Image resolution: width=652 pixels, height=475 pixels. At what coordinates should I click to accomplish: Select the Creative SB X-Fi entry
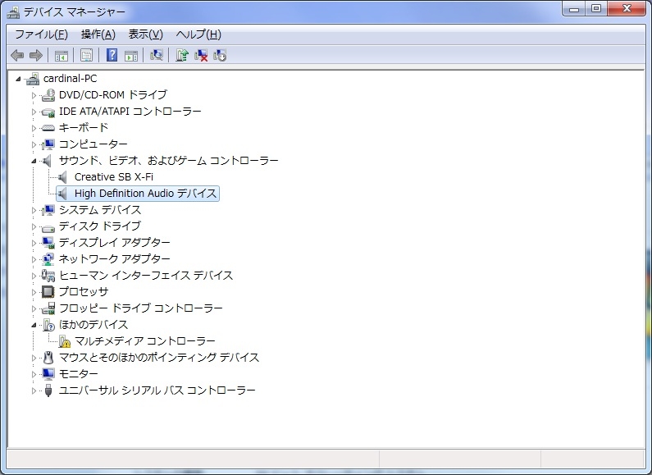tap(114, 177)
